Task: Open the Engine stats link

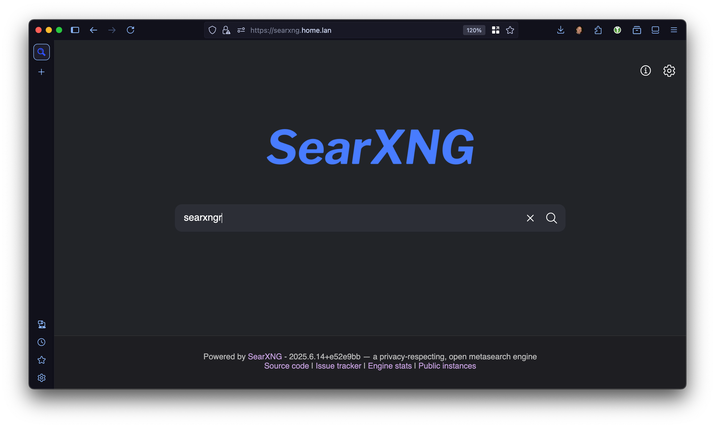Action: tap(390, 366)
